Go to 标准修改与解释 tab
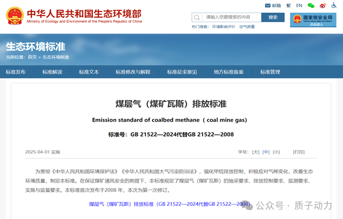Screen dimensions: 343x219 [x=133, y=72]
